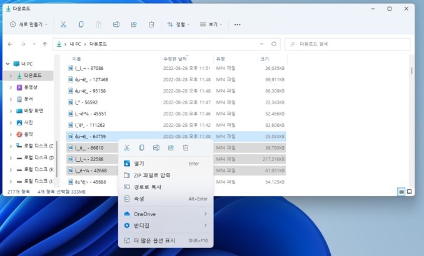
Task: Click the Delete trash icon in the toolbar
Action: pos(151,24)
